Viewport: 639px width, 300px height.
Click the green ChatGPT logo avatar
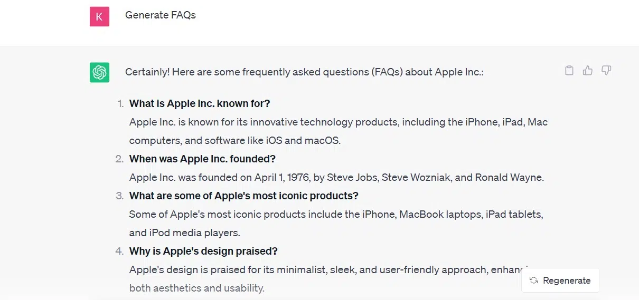[x=99, y=72]
